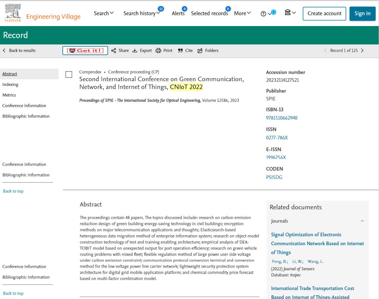The image size is (379, 299).
Task: Open CODEN link PSISDG
Action: pos(274,177)
